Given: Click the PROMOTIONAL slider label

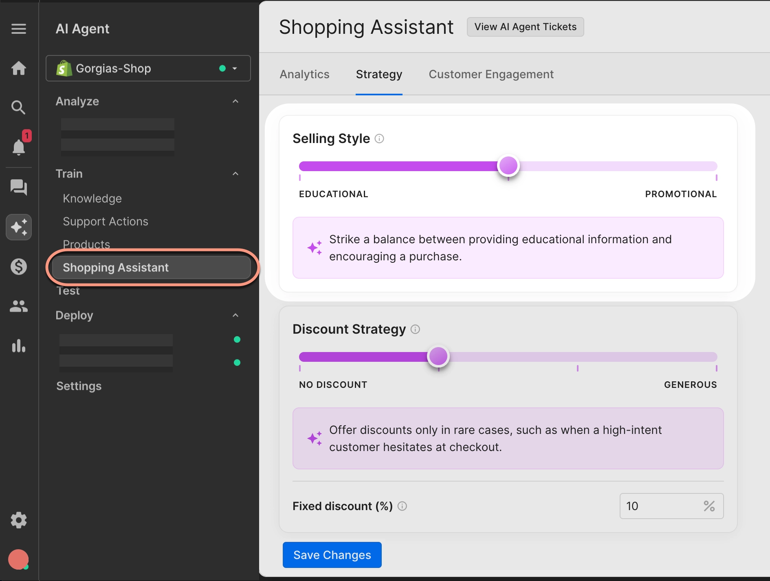Looking at the screenshot, I should pyautogui.click(x=681, y=194).
